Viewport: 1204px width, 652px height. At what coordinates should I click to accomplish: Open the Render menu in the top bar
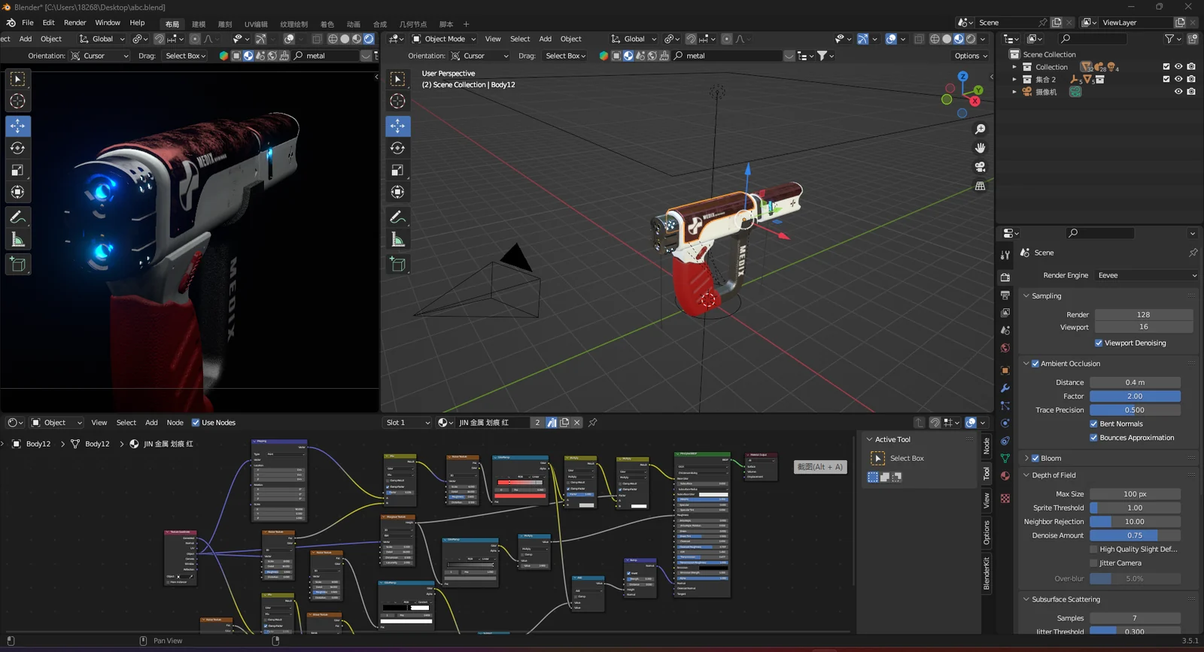click(x=74, y=23)
